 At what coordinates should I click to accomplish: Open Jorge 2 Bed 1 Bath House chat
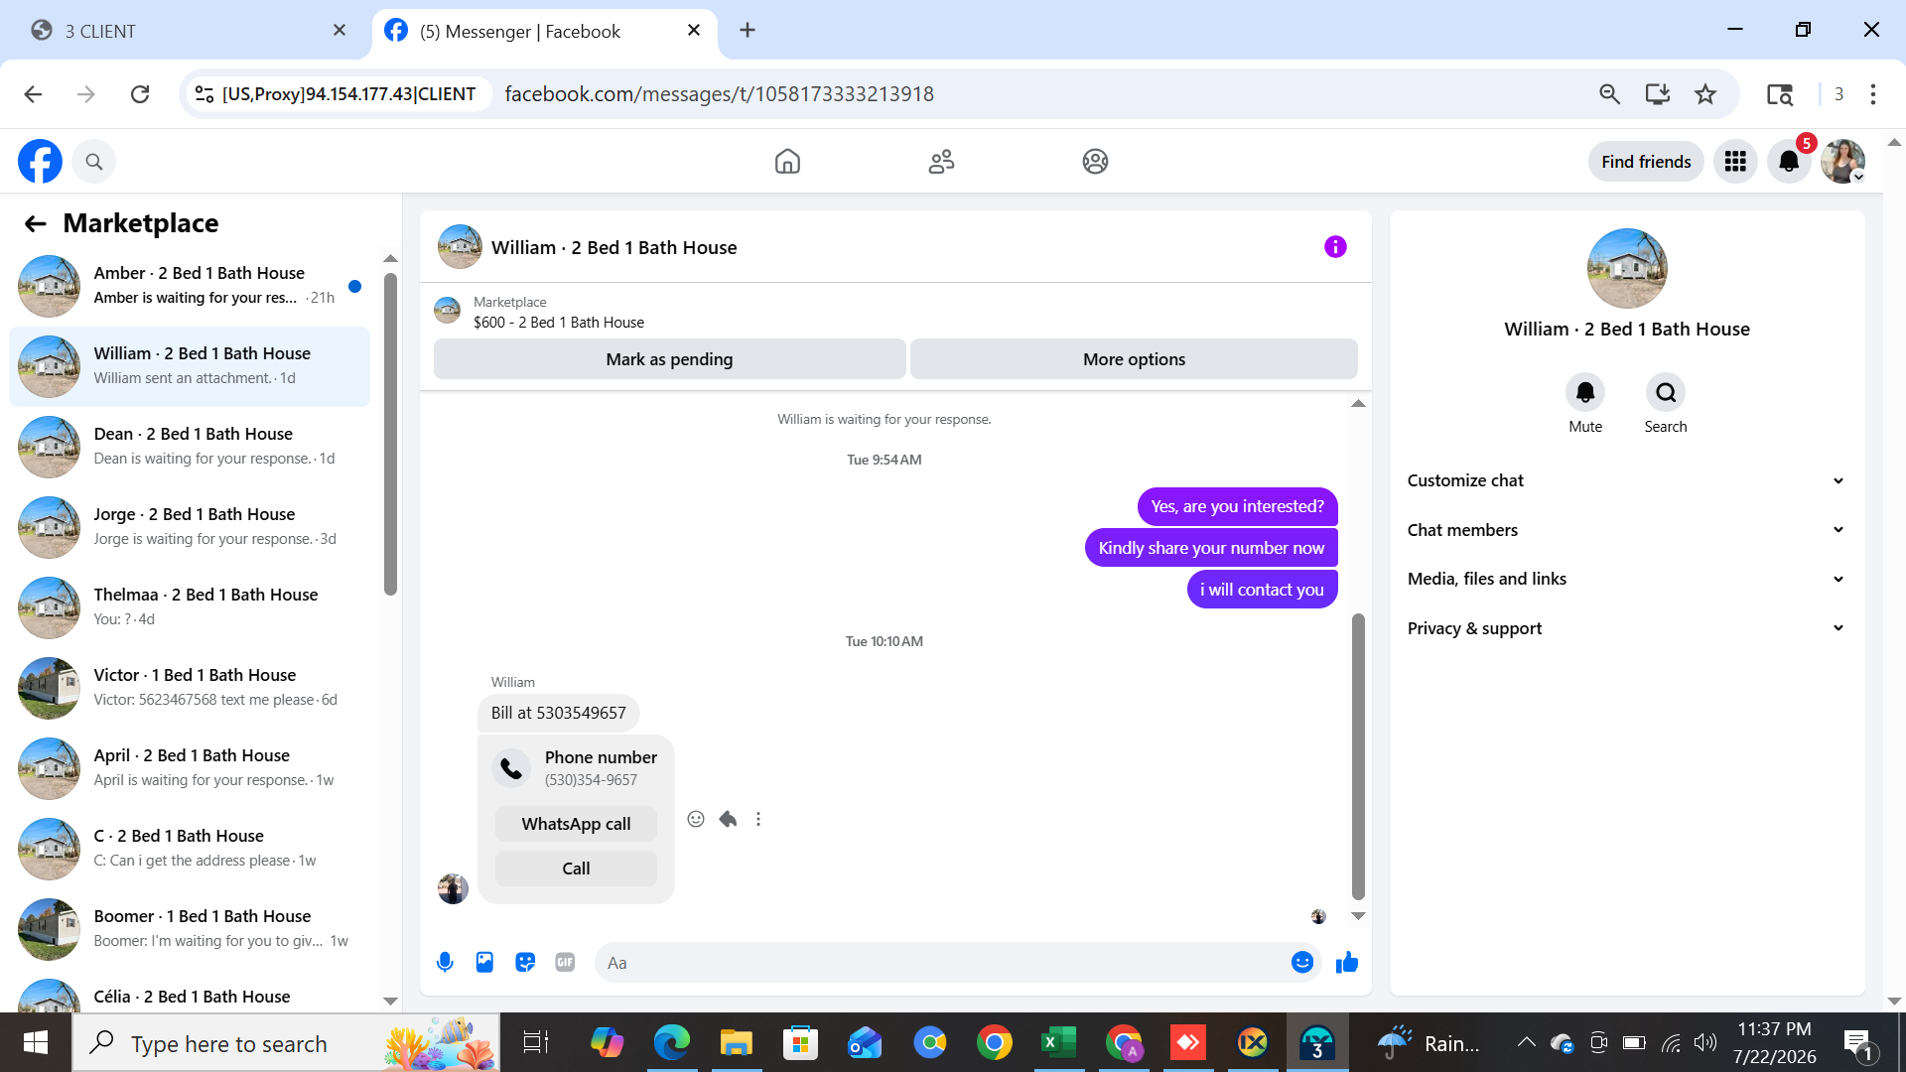(189, 527)
